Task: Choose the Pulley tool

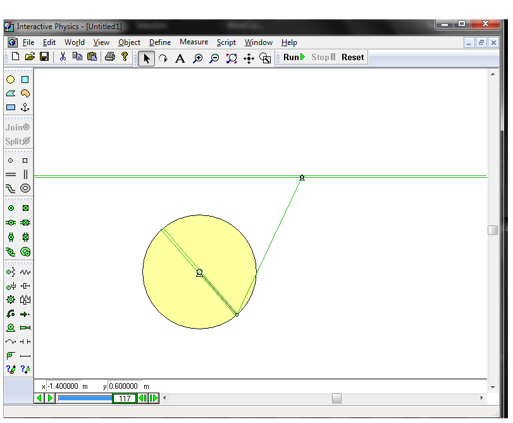Action: coord(11,355)
